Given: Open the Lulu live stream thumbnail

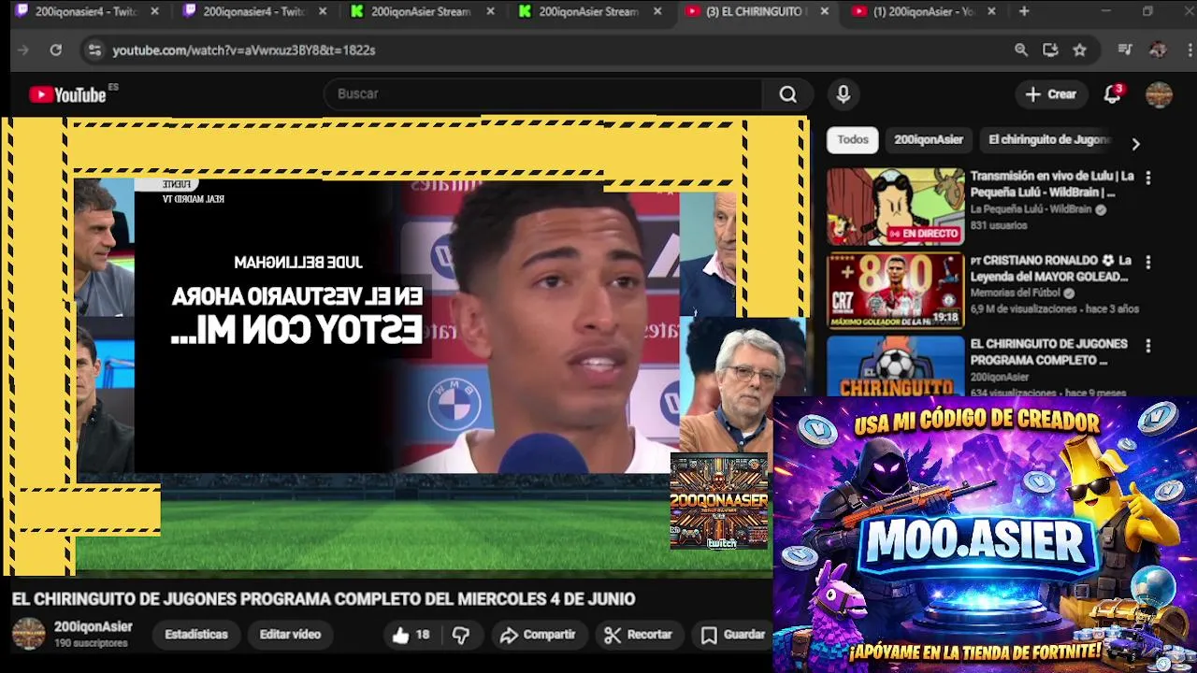Looking at the screenshot, I should click(895, 207).
